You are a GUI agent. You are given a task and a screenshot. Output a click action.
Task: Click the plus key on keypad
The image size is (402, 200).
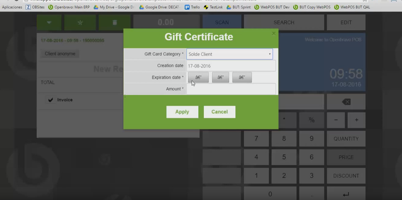pyautogui.click(x=356, y=120)
